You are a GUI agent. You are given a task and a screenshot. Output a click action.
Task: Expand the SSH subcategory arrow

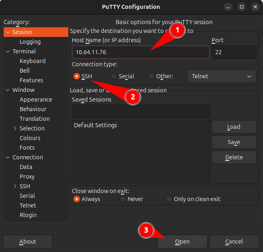coord(15,186)
